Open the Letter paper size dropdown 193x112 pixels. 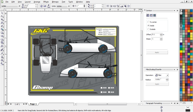[x=19, y=6]
